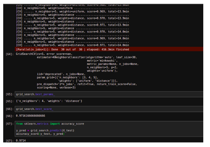Click the [67] prompt beside 0.9714 output

coord(10,141)
